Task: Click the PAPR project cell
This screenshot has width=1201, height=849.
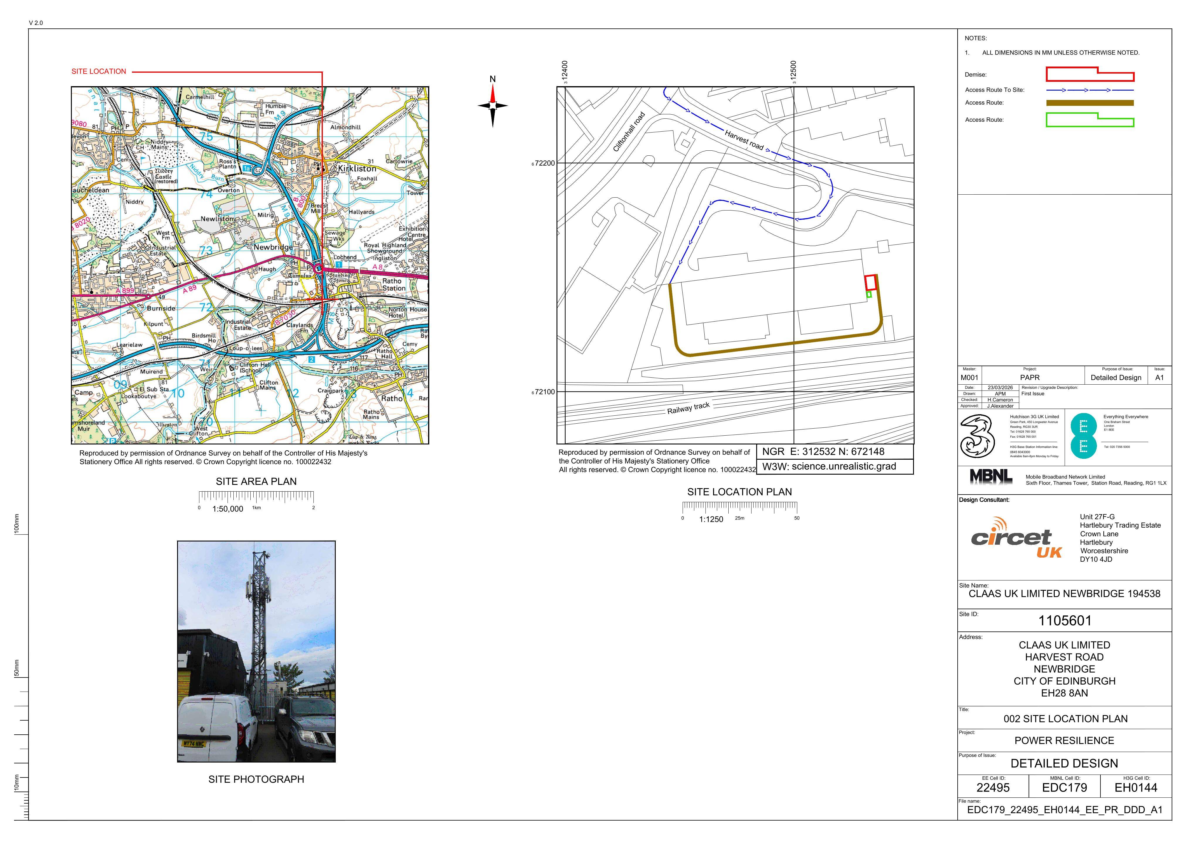Action: click(1030, 378)
